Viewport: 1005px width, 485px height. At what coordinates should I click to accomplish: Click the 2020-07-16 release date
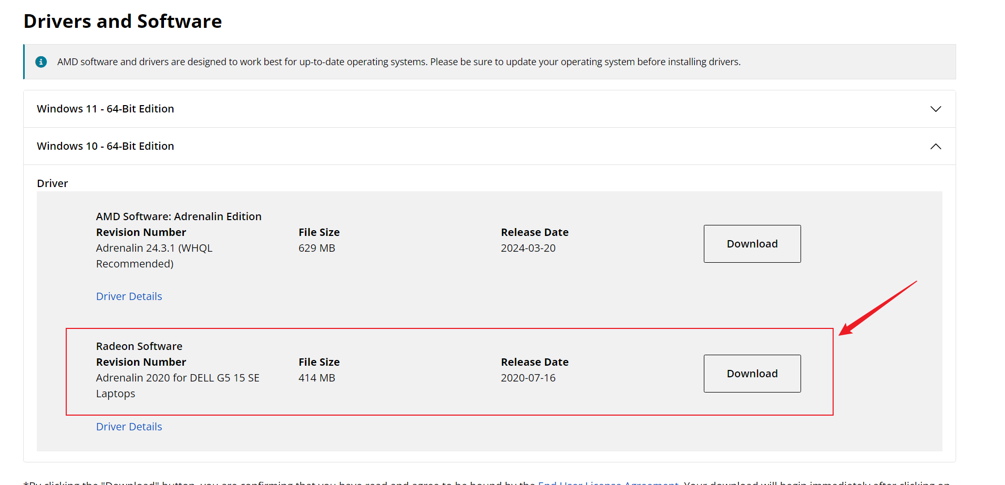[x=528, y=378]
